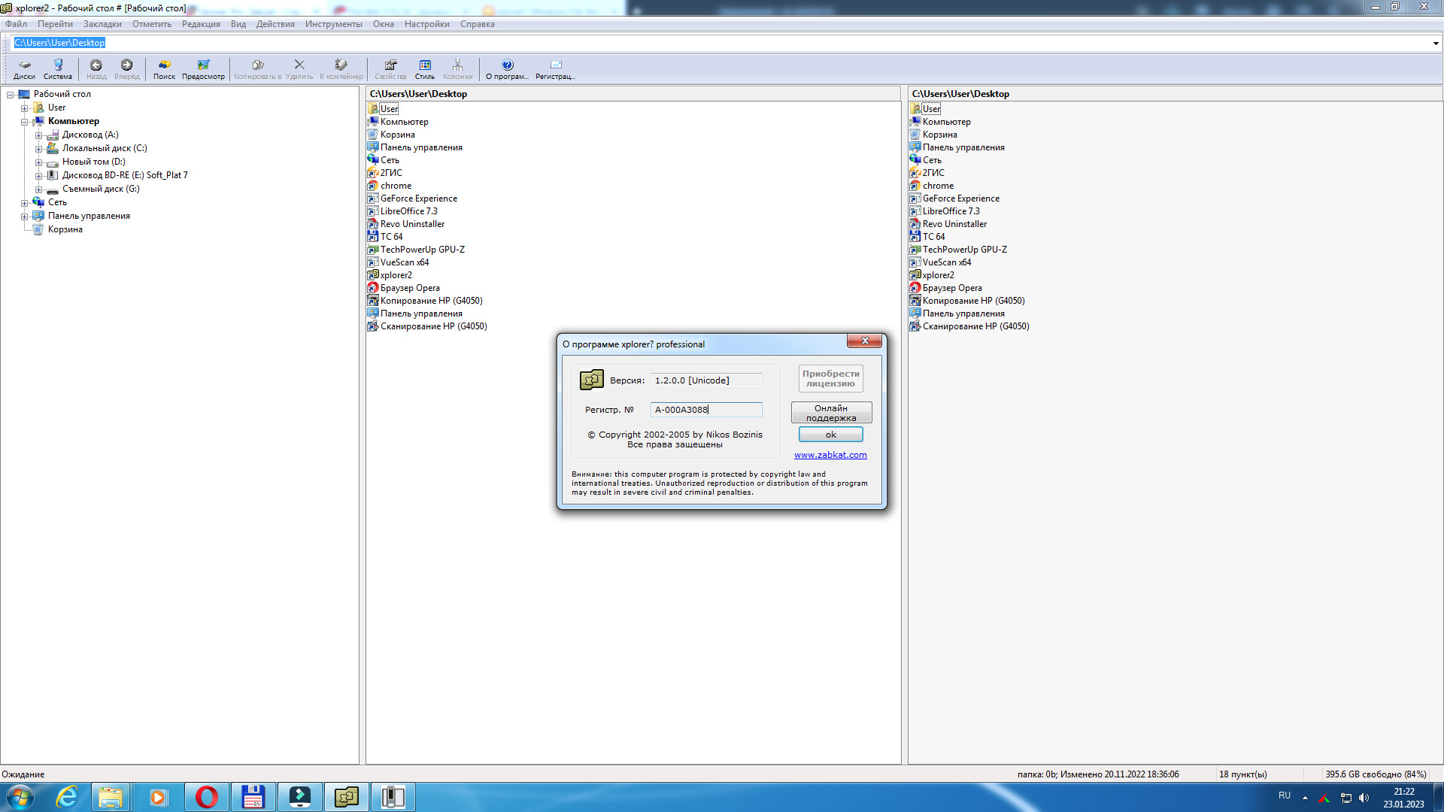Click the Стиль view style icon
The image size is (1444, 812).
coord(425,68)
